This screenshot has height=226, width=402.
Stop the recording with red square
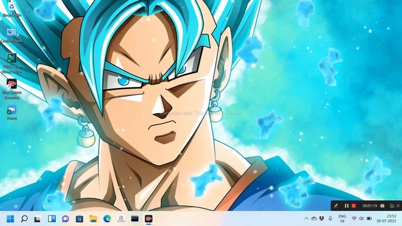point(354,206)
